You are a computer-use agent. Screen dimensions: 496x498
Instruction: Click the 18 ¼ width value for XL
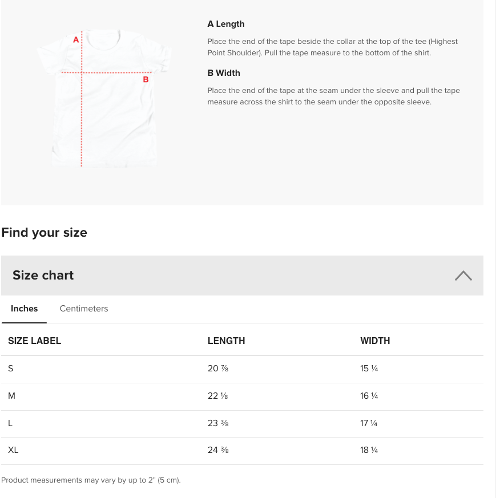369,450
